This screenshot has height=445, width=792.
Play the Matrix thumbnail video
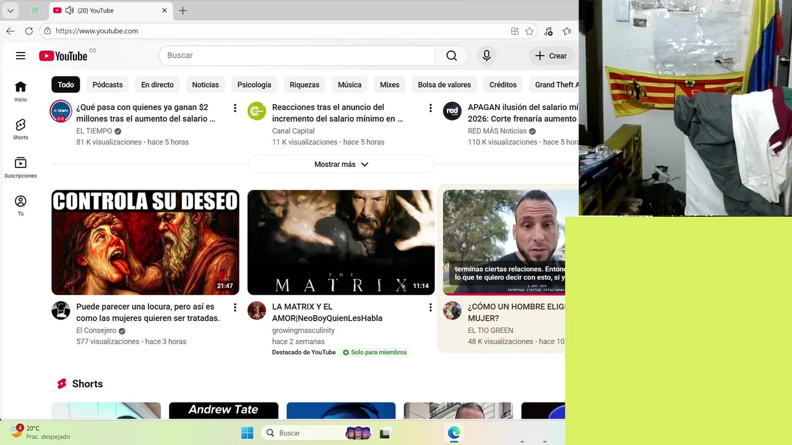(x=341, y=242)
